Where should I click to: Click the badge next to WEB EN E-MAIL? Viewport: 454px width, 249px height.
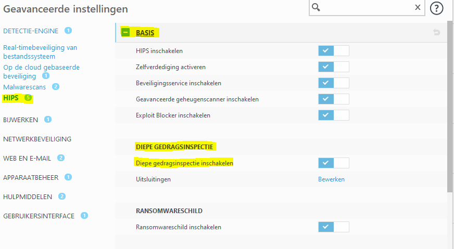pyautogui.click(x=61, y=158)
